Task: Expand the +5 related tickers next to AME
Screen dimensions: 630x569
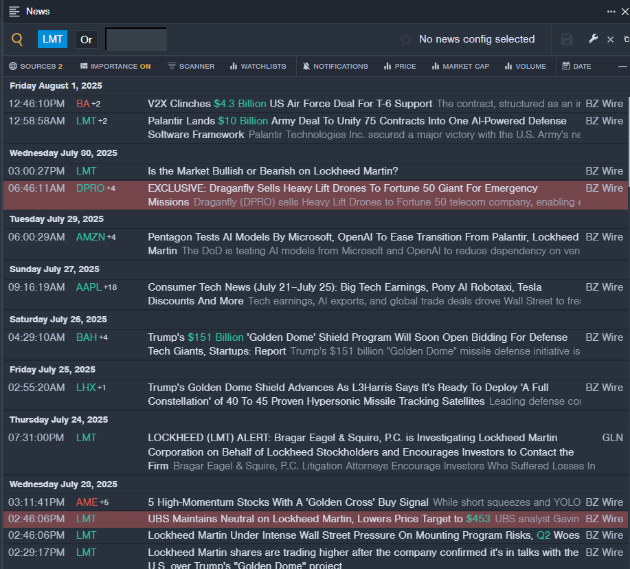Action: [104, 502]
